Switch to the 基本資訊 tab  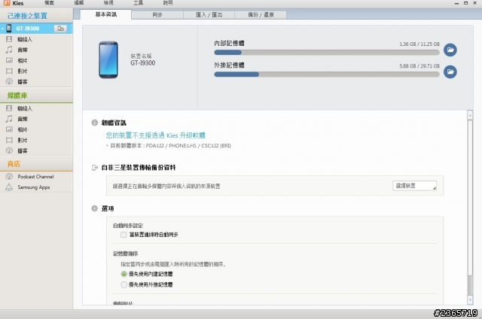(x=105, y=14)
